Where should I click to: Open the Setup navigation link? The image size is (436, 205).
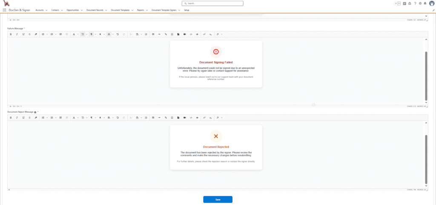coord(186,10)
